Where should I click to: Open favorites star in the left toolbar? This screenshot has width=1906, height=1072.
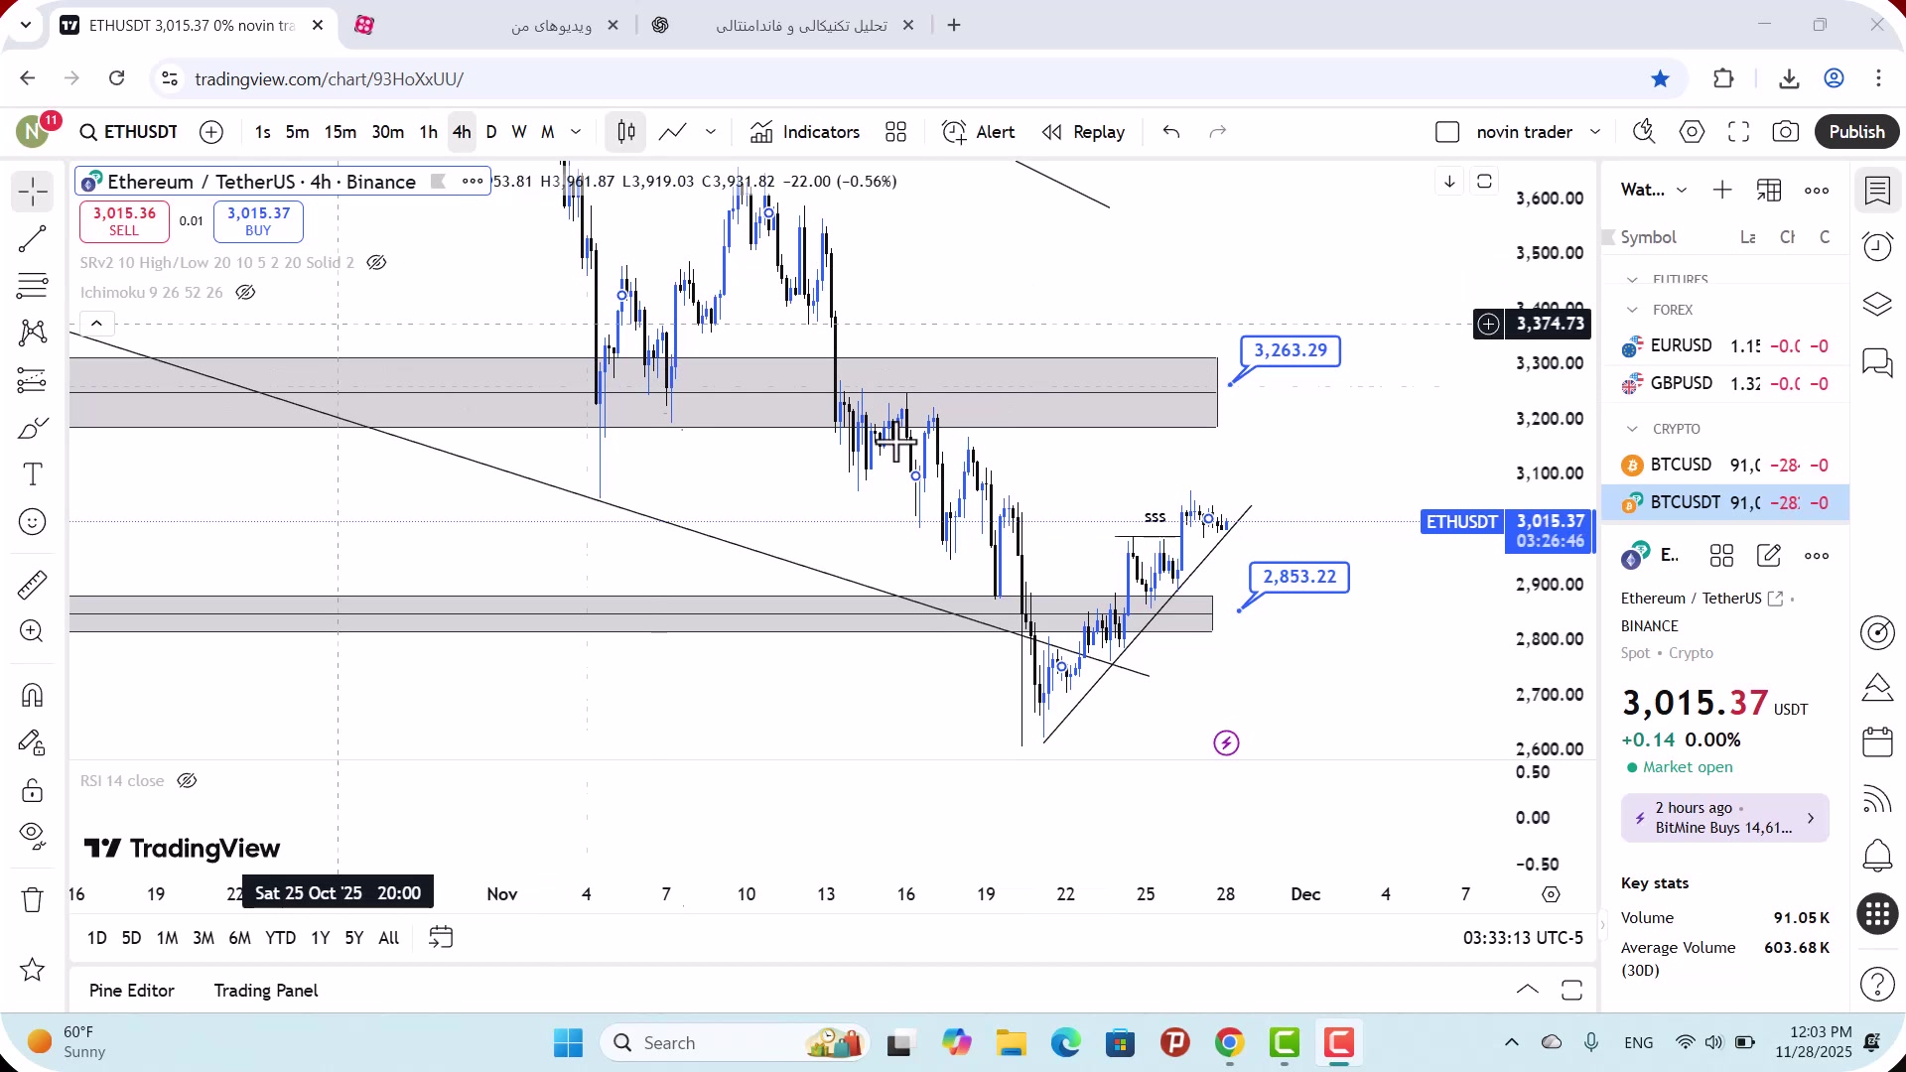(33, 970)
